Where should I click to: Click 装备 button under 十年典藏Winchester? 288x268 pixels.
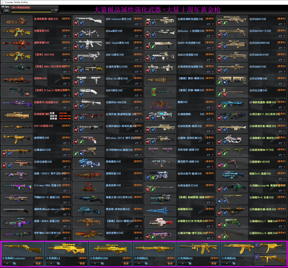click(38, 263)
